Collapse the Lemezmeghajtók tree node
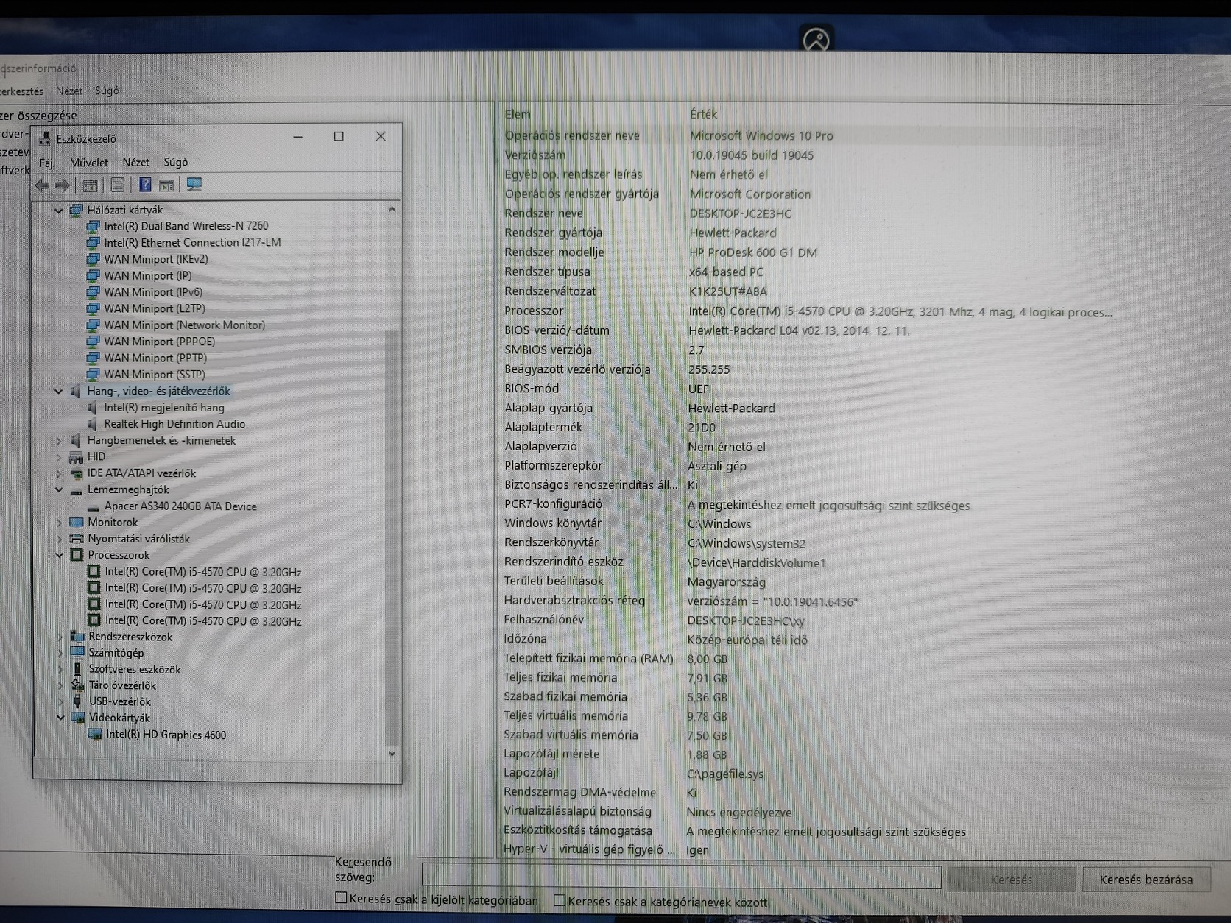The height and width of the screenshot is (923, 1231). (59, 489)
